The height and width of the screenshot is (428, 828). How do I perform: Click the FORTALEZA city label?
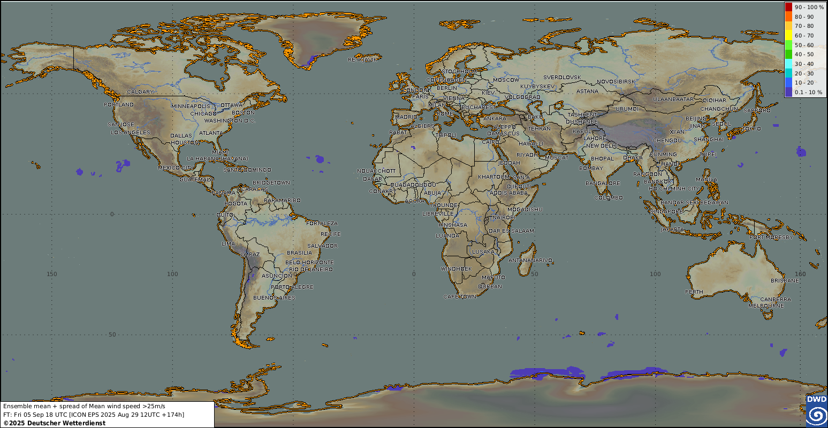[x=322, y=223]
